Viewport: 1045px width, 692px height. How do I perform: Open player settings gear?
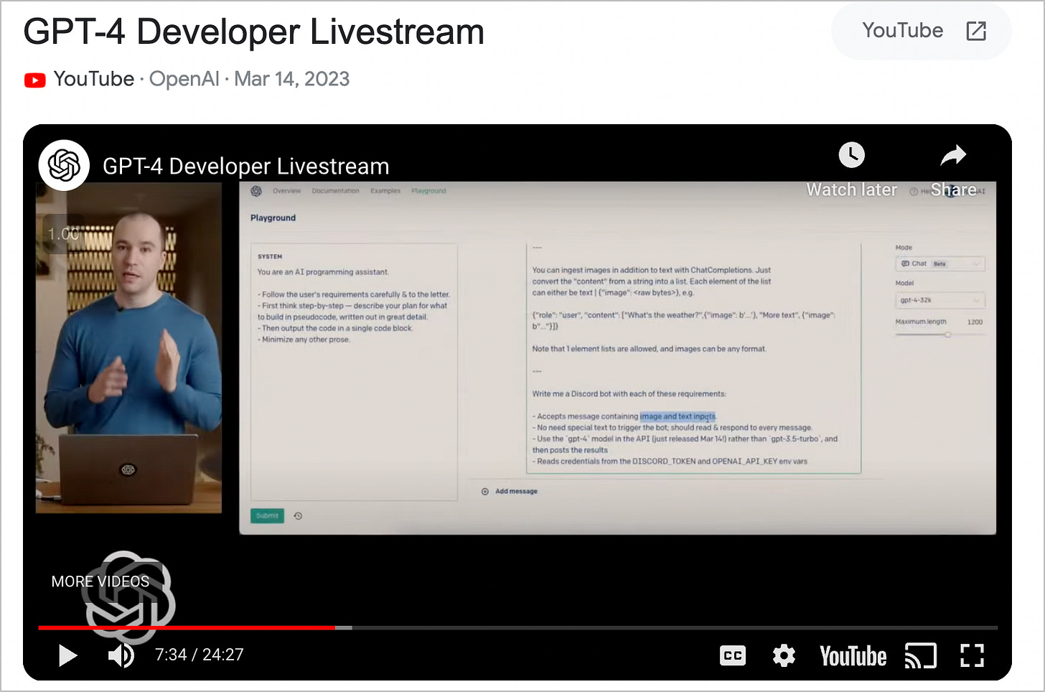click(x=784, y=655)
